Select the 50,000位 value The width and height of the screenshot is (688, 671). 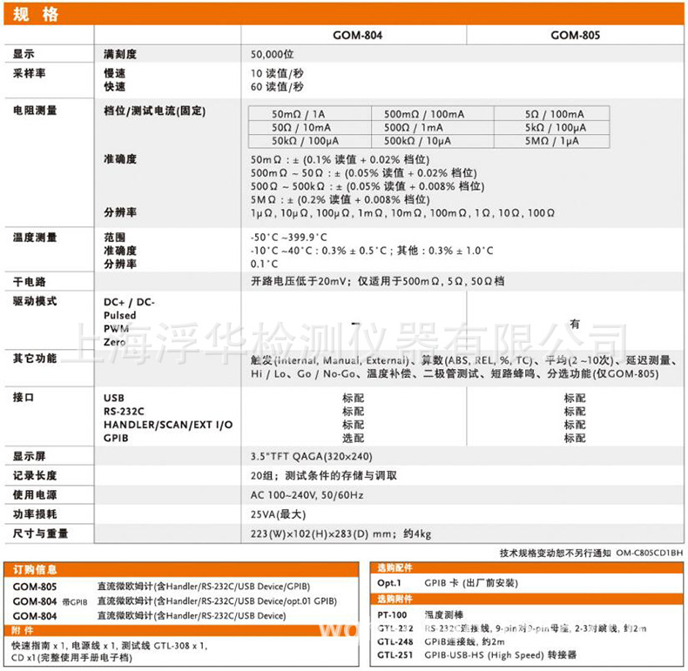(272, 54)
